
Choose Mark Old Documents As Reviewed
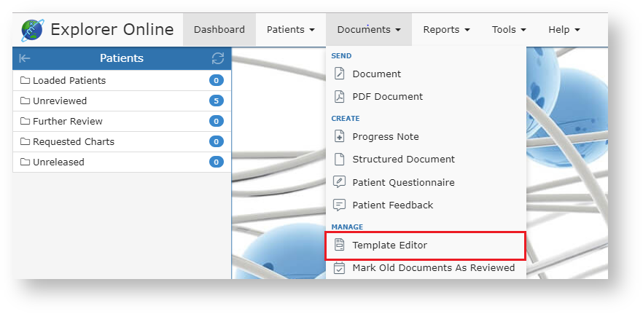pos(433,267)
